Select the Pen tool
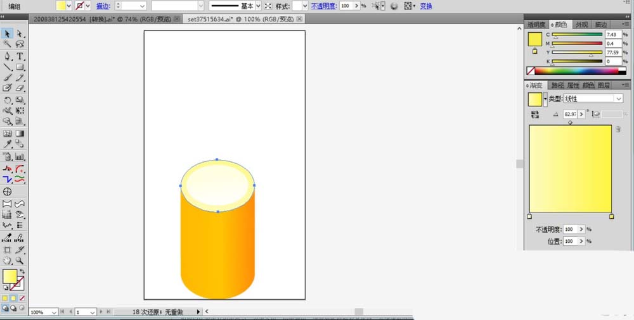The height and width of the screenshot is (320, 634). [8, 56]
